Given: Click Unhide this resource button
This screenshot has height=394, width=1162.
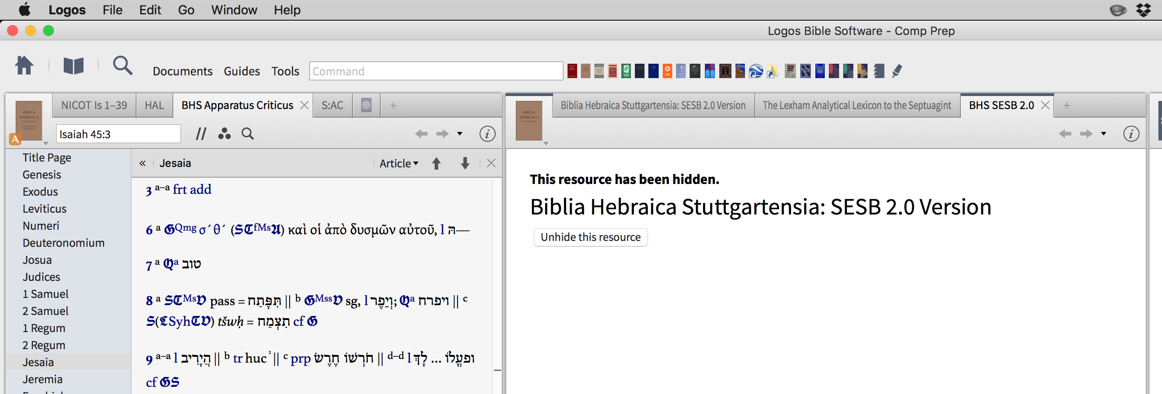Looking at the screenshot, I should coord(590,237).
